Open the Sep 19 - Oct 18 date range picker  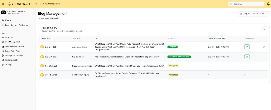tap(254, 14)
